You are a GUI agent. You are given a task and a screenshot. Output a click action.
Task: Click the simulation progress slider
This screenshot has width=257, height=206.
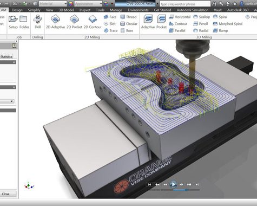tap(173, 190)
